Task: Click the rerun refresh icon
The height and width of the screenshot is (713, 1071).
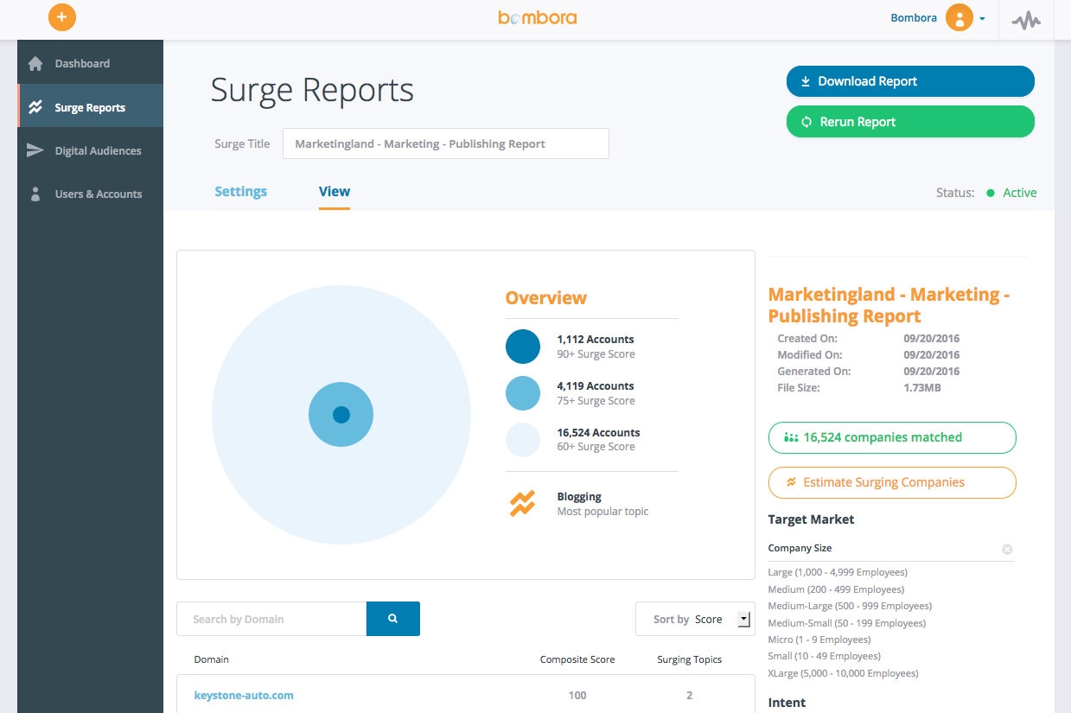Action: (806, 122)
